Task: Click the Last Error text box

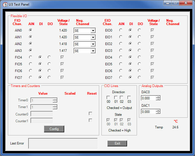Action: tap(63, 143)
